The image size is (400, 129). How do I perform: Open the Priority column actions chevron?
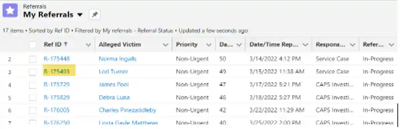click(x=209, y=45)
